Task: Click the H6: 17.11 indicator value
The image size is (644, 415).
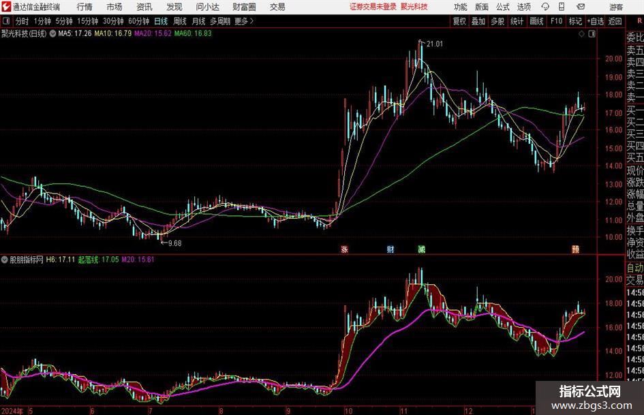Action: (x=61, y=259)
